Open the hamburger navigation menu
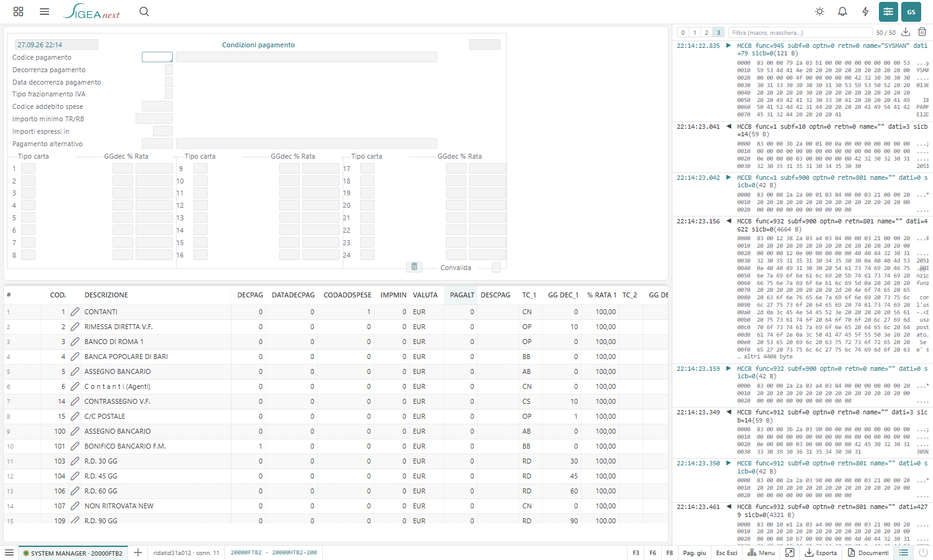 [x=44, y=11]
